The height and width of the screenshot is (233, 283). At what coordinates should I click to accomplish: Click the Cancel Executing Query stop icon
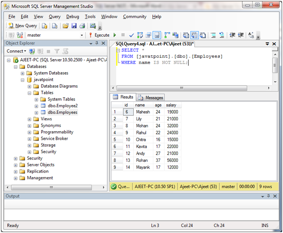click(123, 35)
